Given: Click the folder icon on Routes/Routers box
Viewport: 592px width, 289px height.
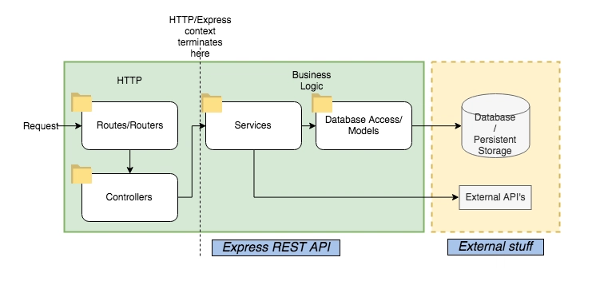Looking at the screenshot, I should click(x=81, y=102).
